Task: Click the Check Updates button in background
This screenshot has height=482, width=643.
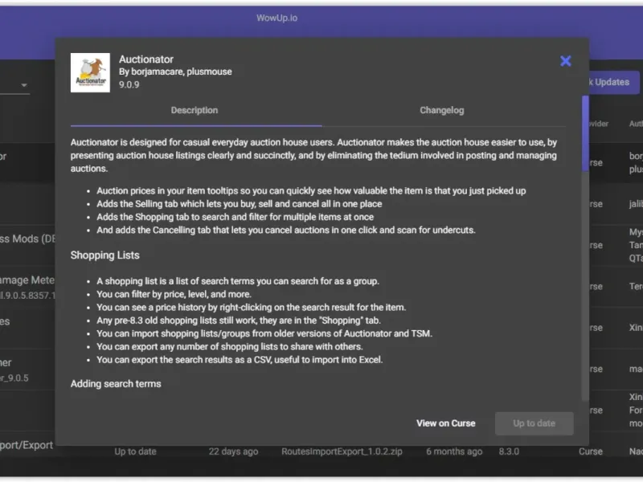Action: [614, 82]
